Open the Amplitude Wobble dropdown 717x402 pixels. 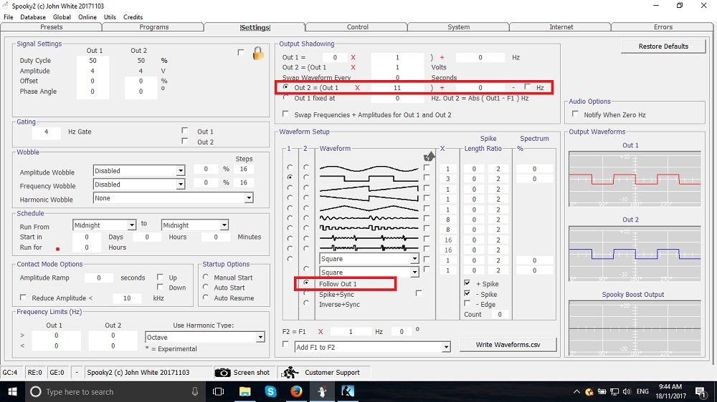pos(181,171)
